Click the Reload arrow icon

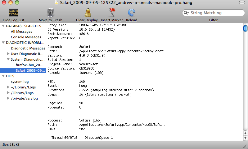point(131,13)
